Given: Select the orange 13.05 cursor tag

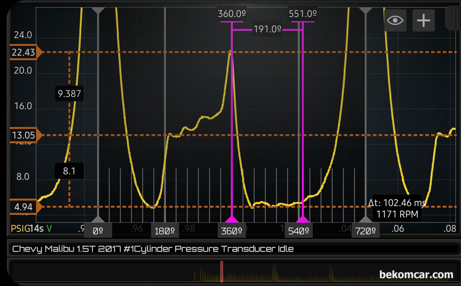Looking at the screenshot, I should pyautogui.click(x=24, y=135).
